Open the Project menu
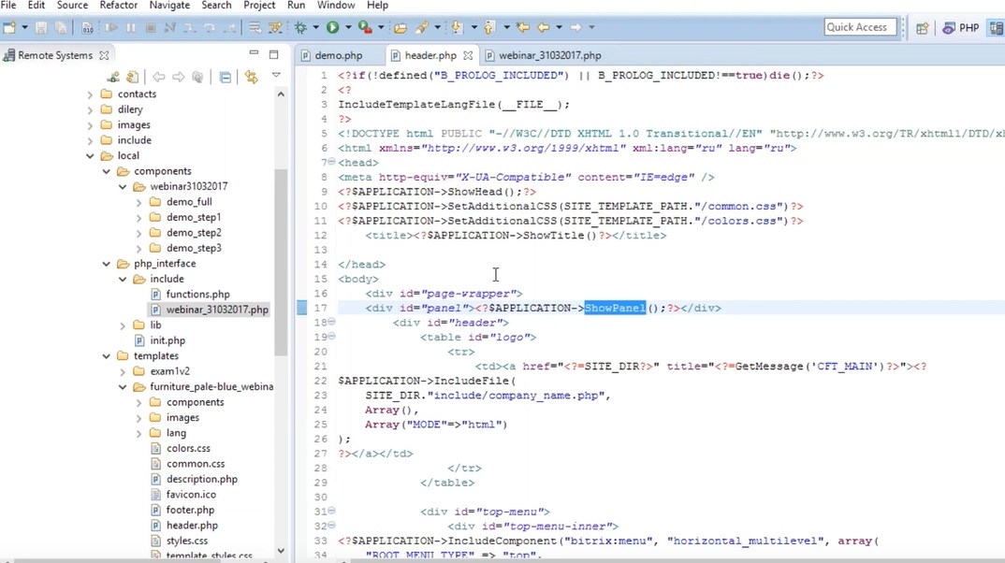This screenshot has width=1005, height=563. click(x=259, y=5)
